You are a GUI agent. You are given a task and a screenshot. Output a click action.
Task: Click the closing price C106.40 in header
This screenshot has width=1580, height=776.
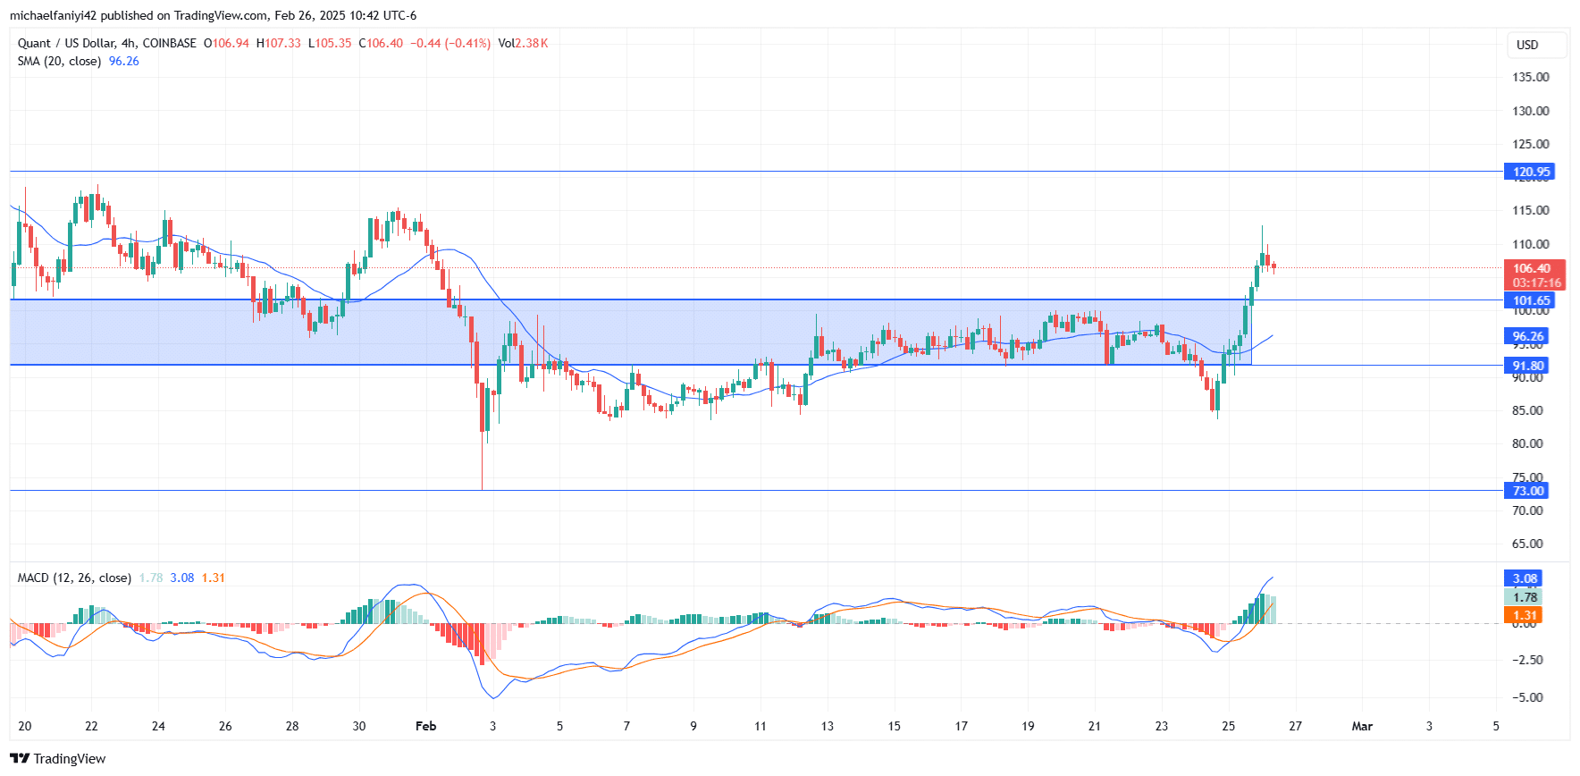click(381, 43)
